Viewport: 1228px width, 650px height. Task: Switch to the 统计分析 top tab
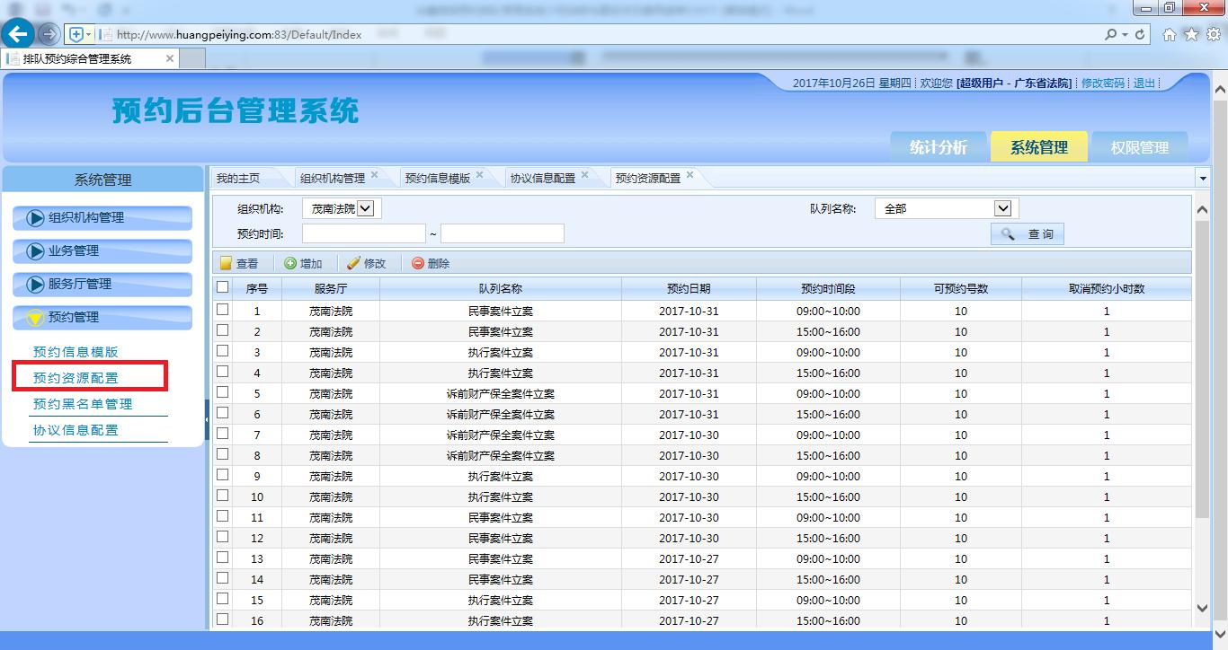click(938, 147)
